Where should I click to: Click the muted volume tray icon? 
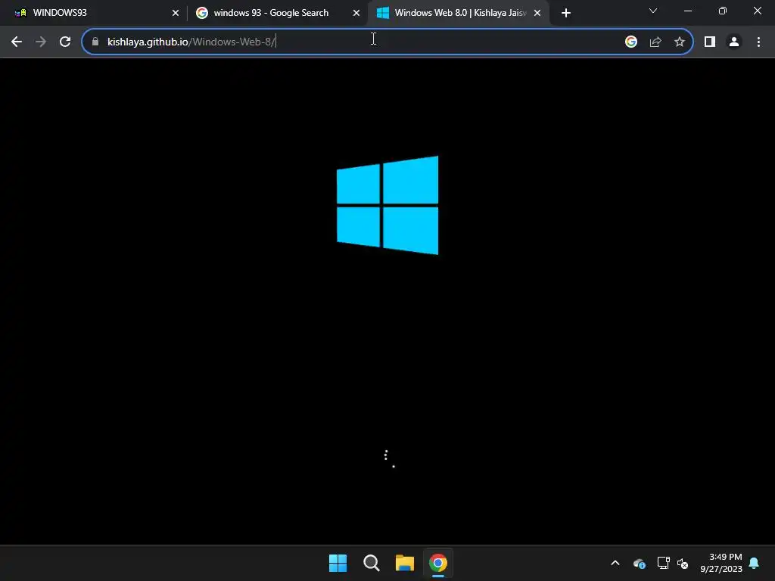tap(683, 563)
